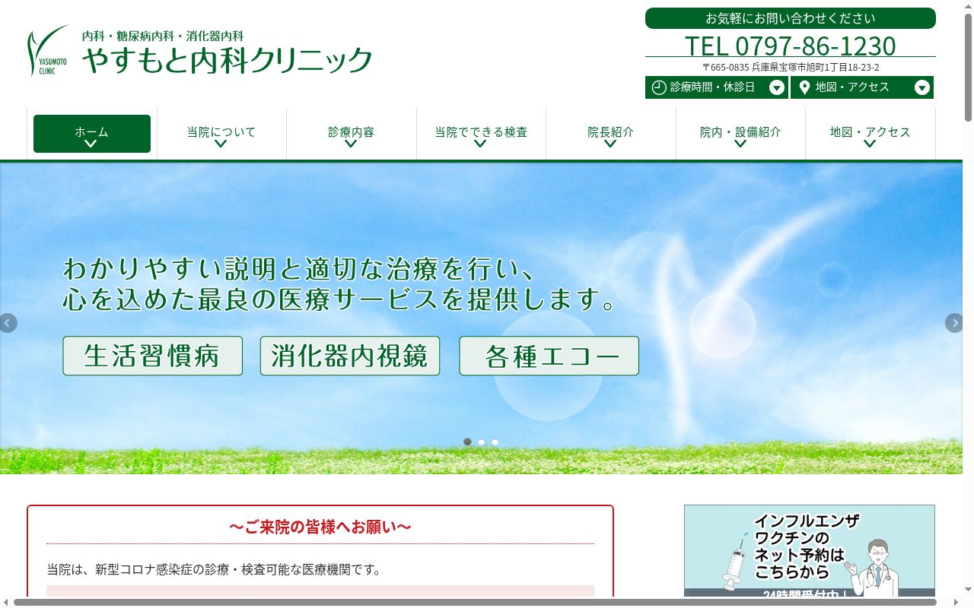Click the 消化器内視鏡 banner button

click(x=350, y=356)
